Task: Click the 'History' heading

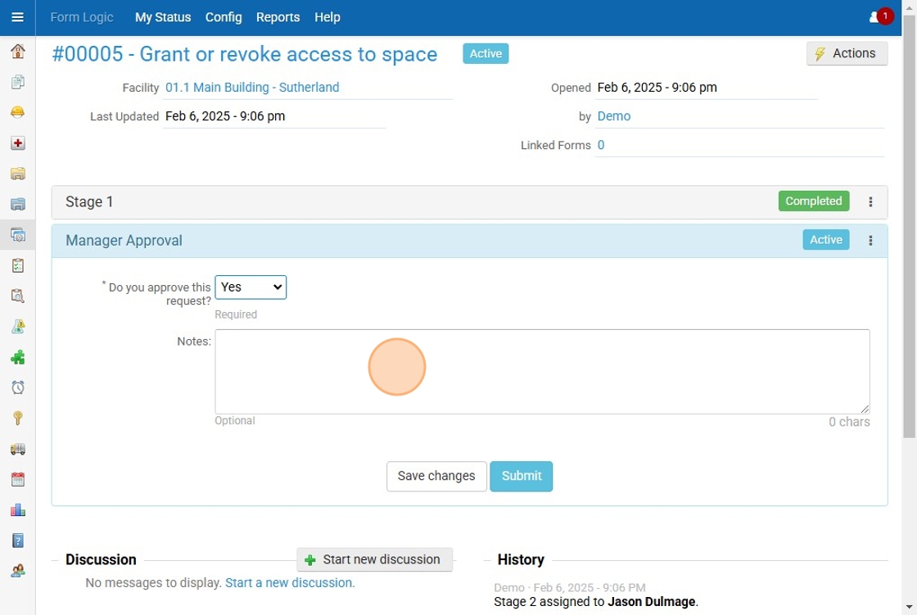Action: (521, 559)
